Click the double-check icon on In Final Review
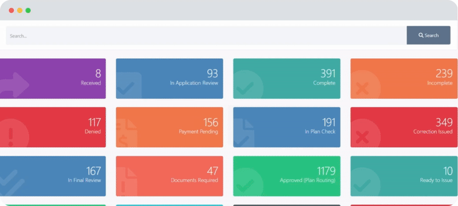 12,183
